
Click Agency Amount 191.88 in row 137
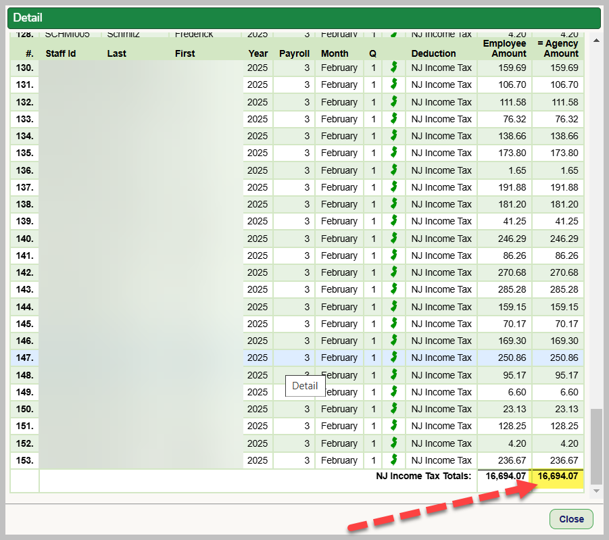coord(564,187)
